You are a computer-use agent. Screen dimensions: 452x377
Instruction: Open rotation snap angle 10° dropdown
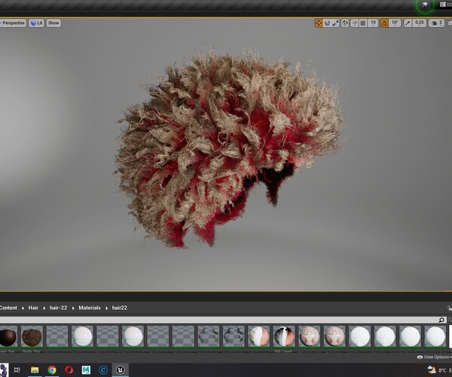395,23
